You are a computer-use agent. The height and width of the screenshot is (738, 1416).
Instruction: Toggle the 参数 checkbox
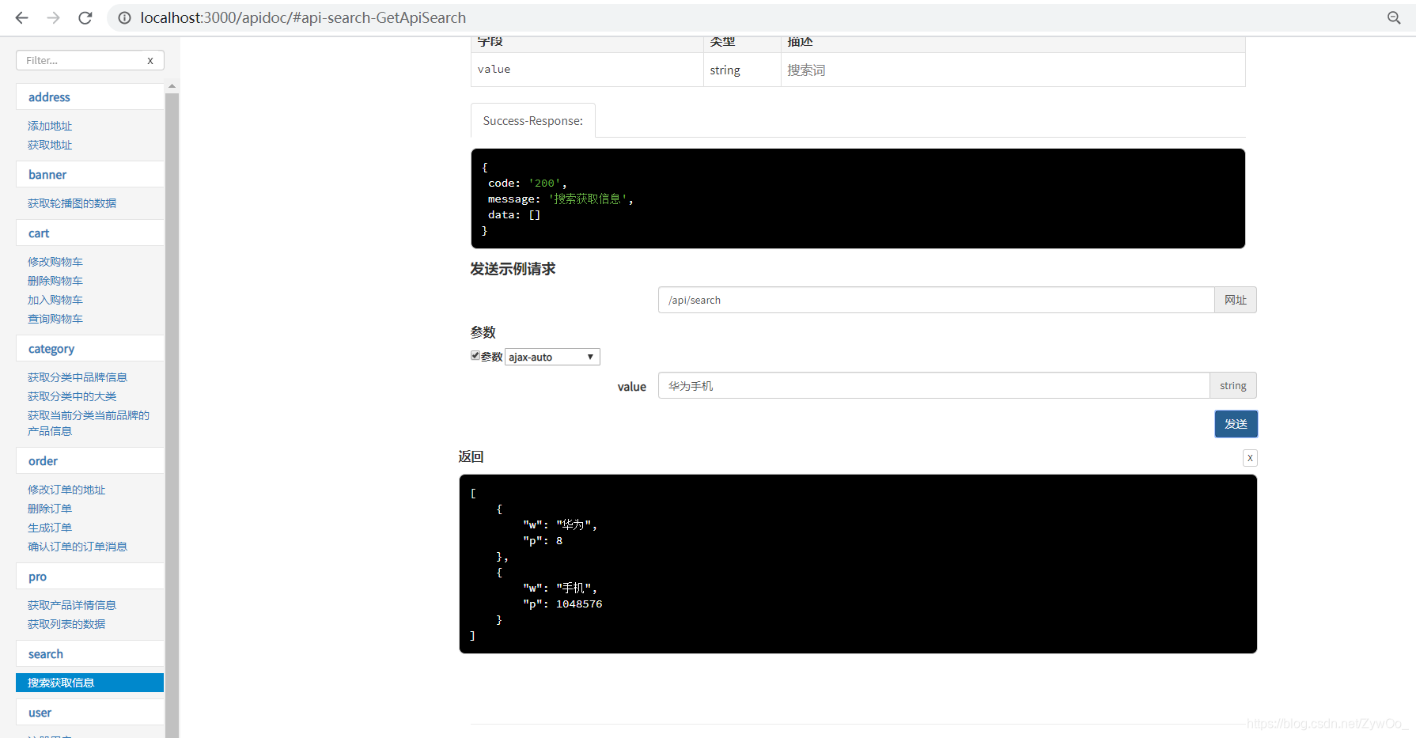click(x=475, y=356)
